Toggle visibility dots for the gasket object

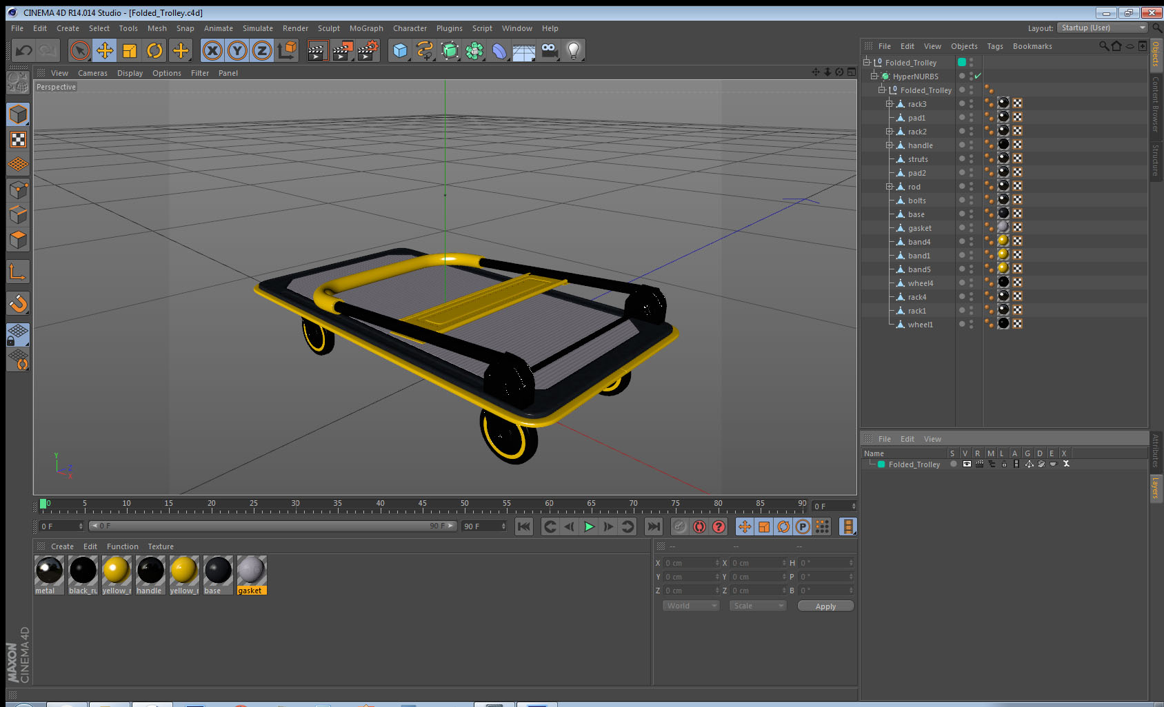click(x=972, y=227)
